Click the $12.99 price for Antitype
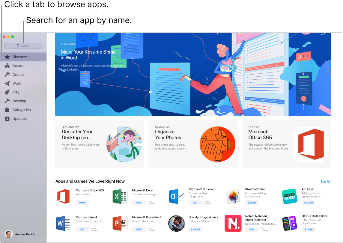 (x=309, y=203)
